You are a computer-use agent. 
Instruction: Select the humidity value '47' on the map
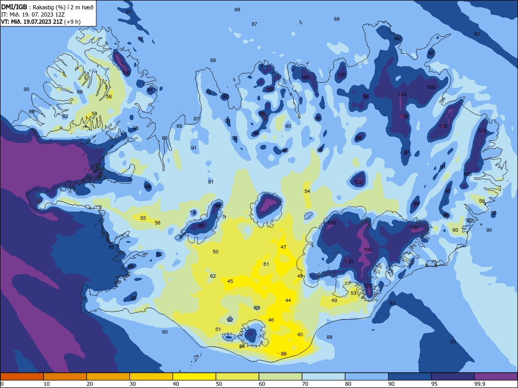tap(283, 247)
